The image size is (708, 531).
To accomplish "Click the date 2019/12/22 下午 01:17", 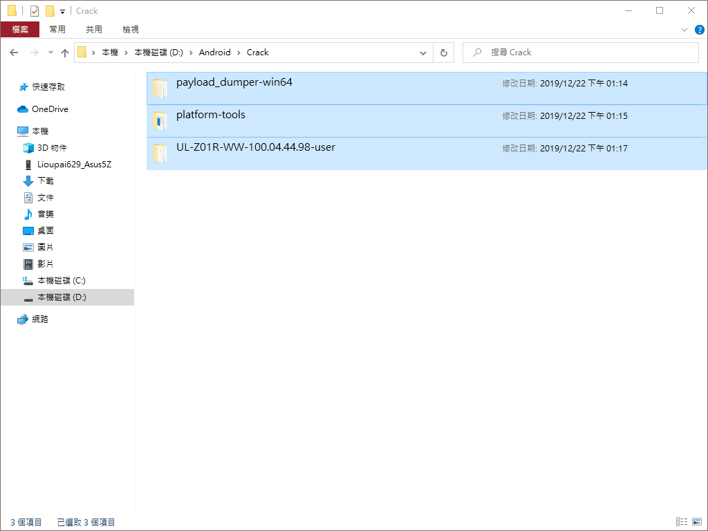I will [x=584, y=148].
